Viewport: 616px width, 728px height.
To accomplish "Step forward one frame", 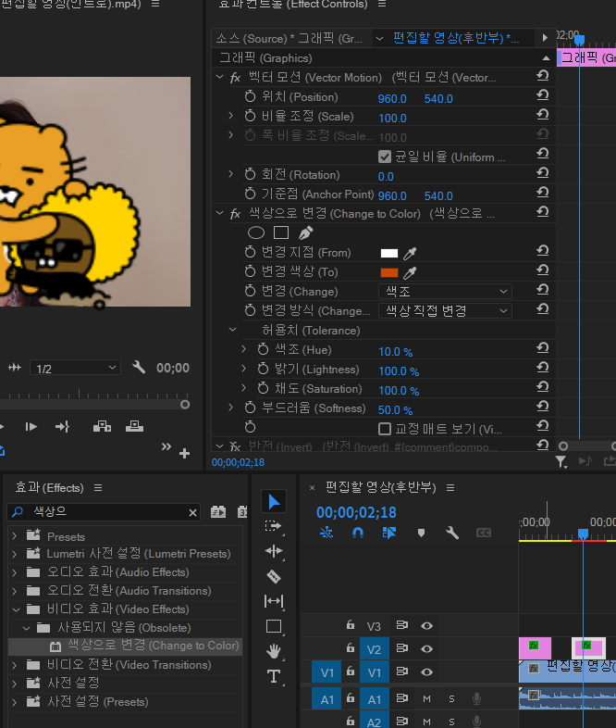I will (31, 426).
